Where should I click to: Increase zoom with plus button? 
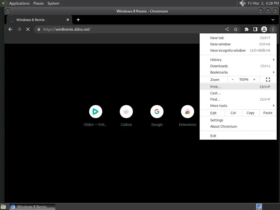pyautogui.click(x=254, y=80)
